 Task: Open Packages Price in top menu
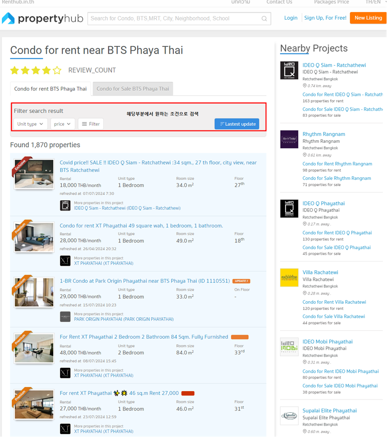click(x=331, y=2)
